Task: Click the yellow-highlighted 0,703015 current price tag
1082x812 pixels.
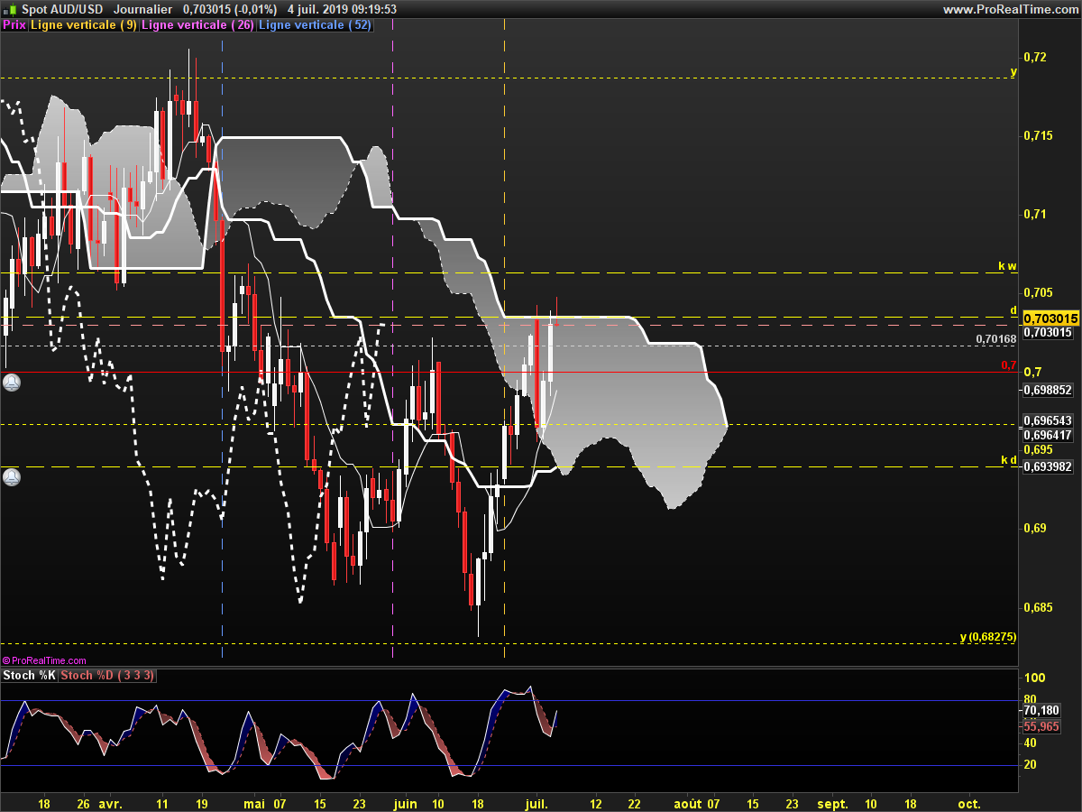Action: point(1050,318)
